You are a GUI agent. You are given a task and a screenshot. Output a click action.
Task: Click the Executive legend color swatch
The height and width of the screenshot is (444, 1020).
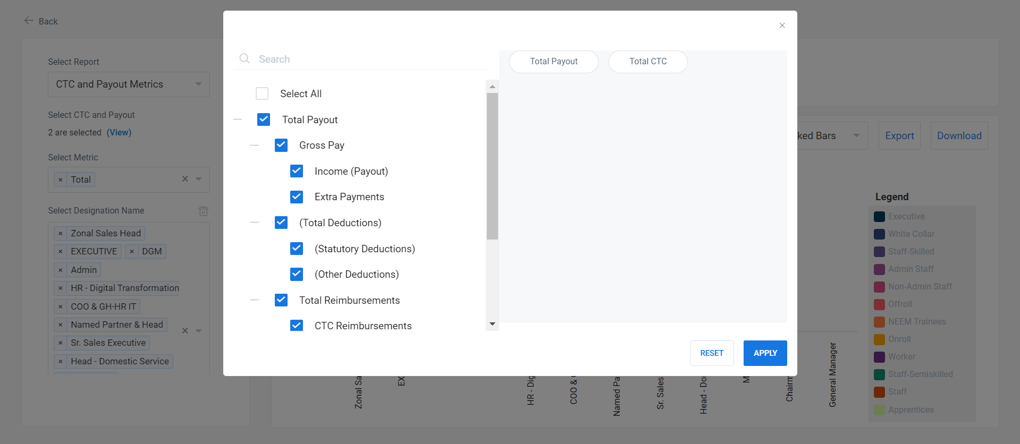(x=879, y=217)
